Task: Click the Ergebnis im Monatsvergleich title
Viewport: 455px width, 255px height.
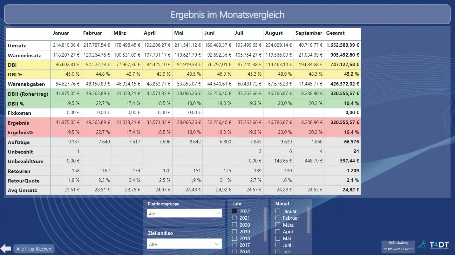Action: pyautogui.click(x=227, y=15)
